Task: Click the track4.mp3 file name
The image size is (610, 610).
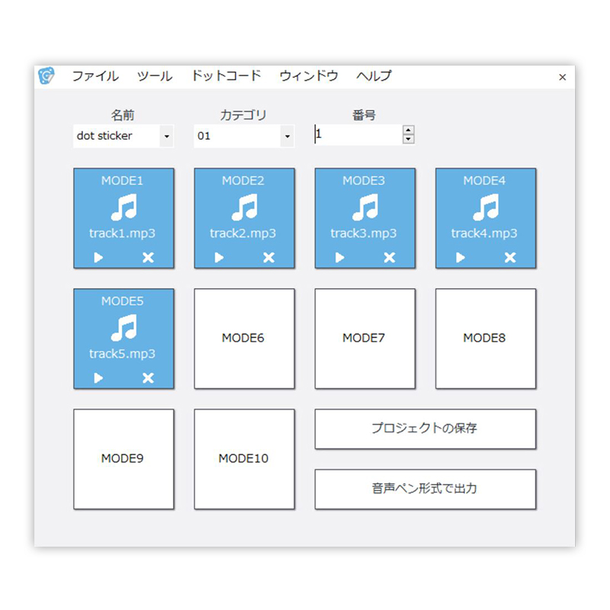Action: 484,233
